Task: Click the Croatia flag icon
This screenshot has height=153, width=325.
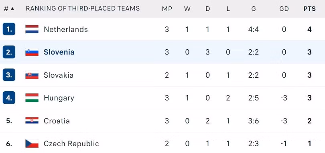Action: [32, 121]
